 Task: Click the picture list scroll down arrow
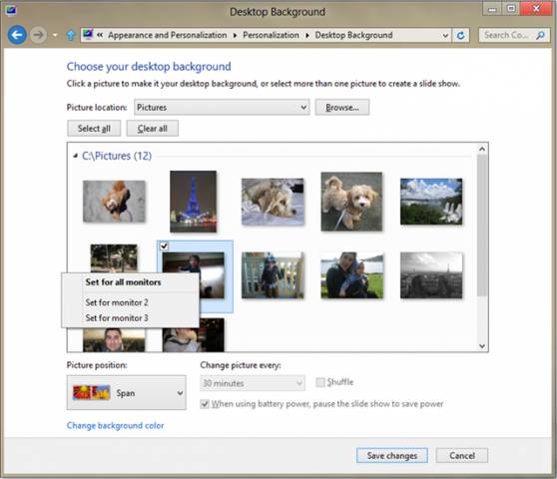(482, 346)
